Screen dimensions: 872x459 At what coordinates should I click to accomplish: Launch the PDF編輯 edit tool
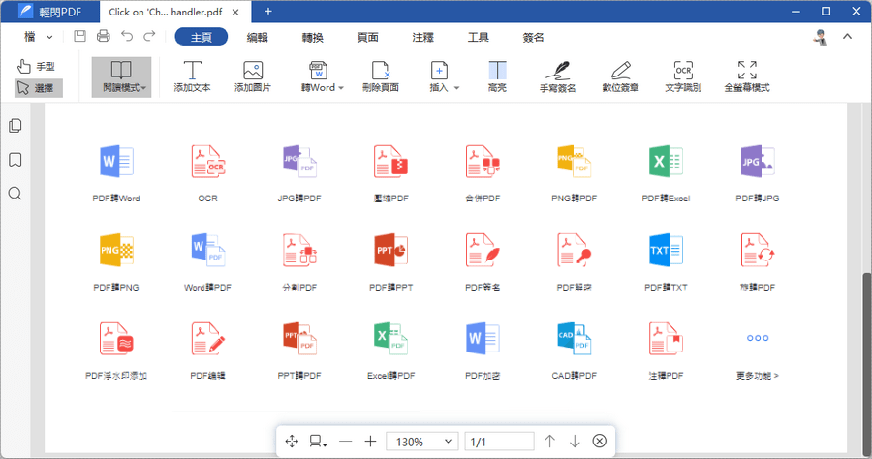tap(208, 351)
